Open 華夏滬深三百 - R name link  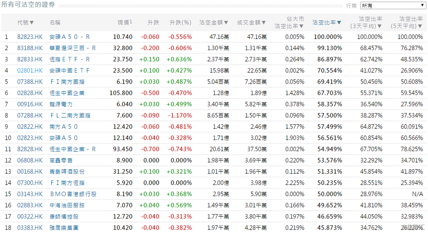tap(72, 48)
